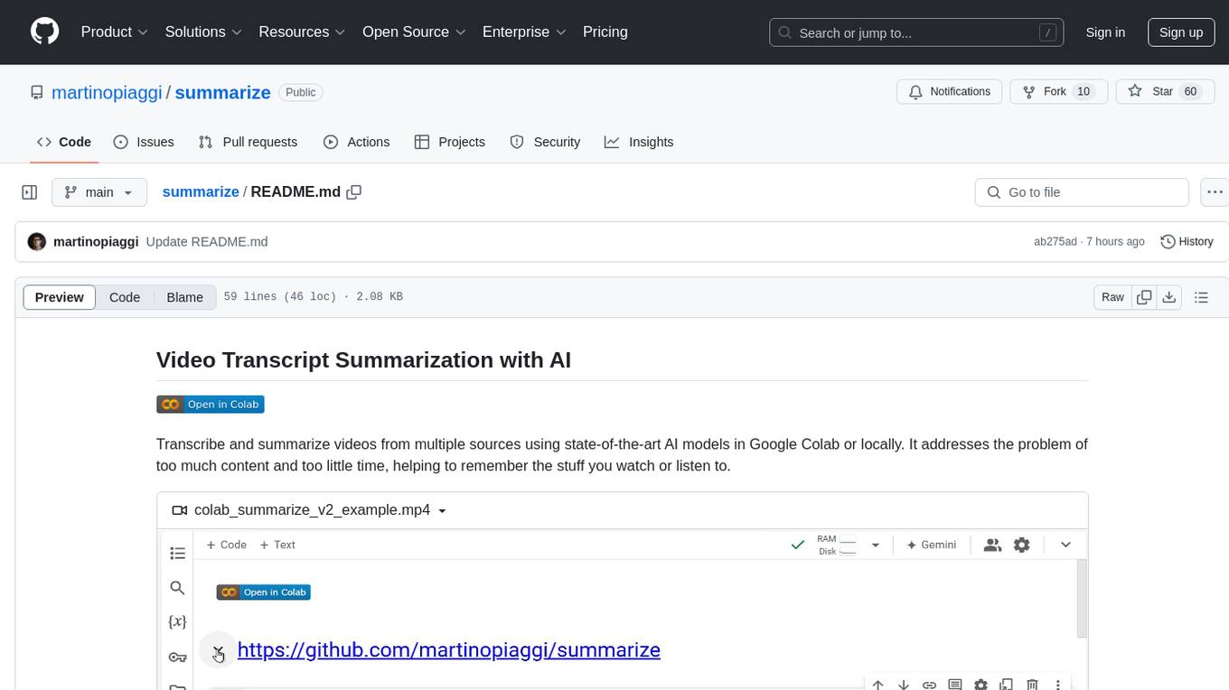Open github.com/martinopiaggi/summarize link in notebook

(449, 650)
